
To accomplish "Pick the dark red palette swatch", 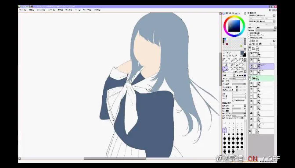I will (227, 44).
